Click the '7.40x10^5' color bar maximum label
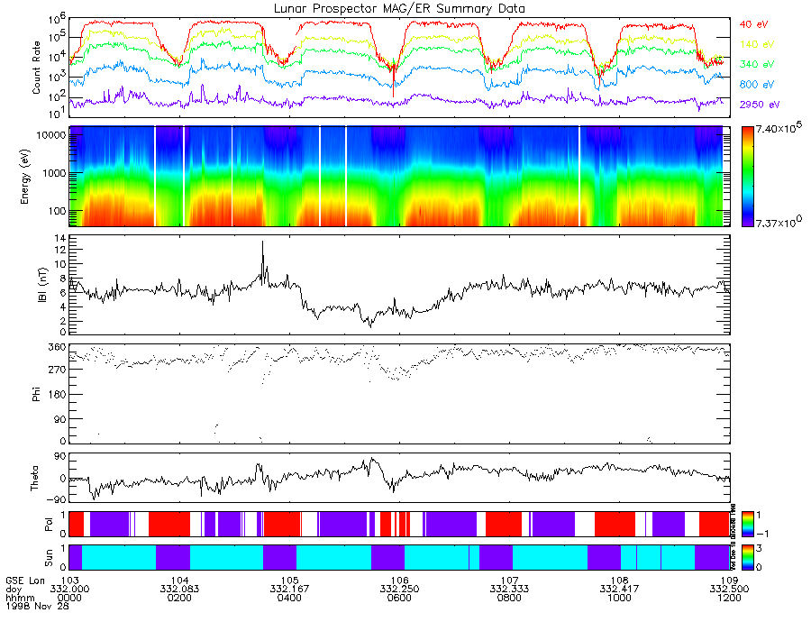 pos(779,128)
